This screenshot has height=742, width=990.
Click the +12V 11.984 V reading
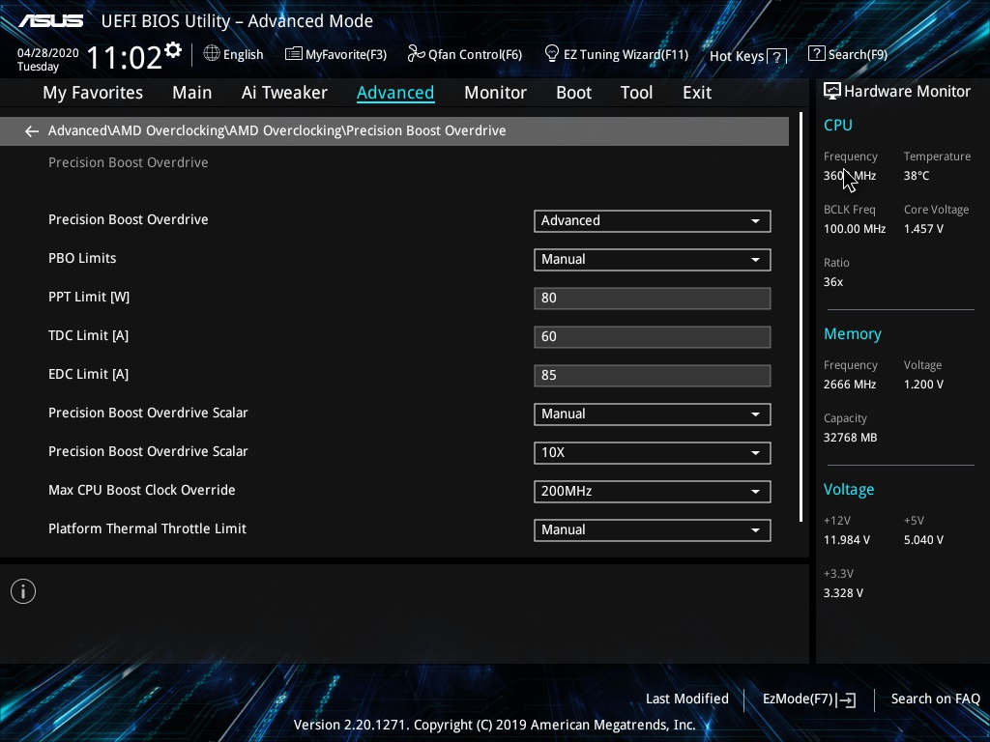[847, 540]
